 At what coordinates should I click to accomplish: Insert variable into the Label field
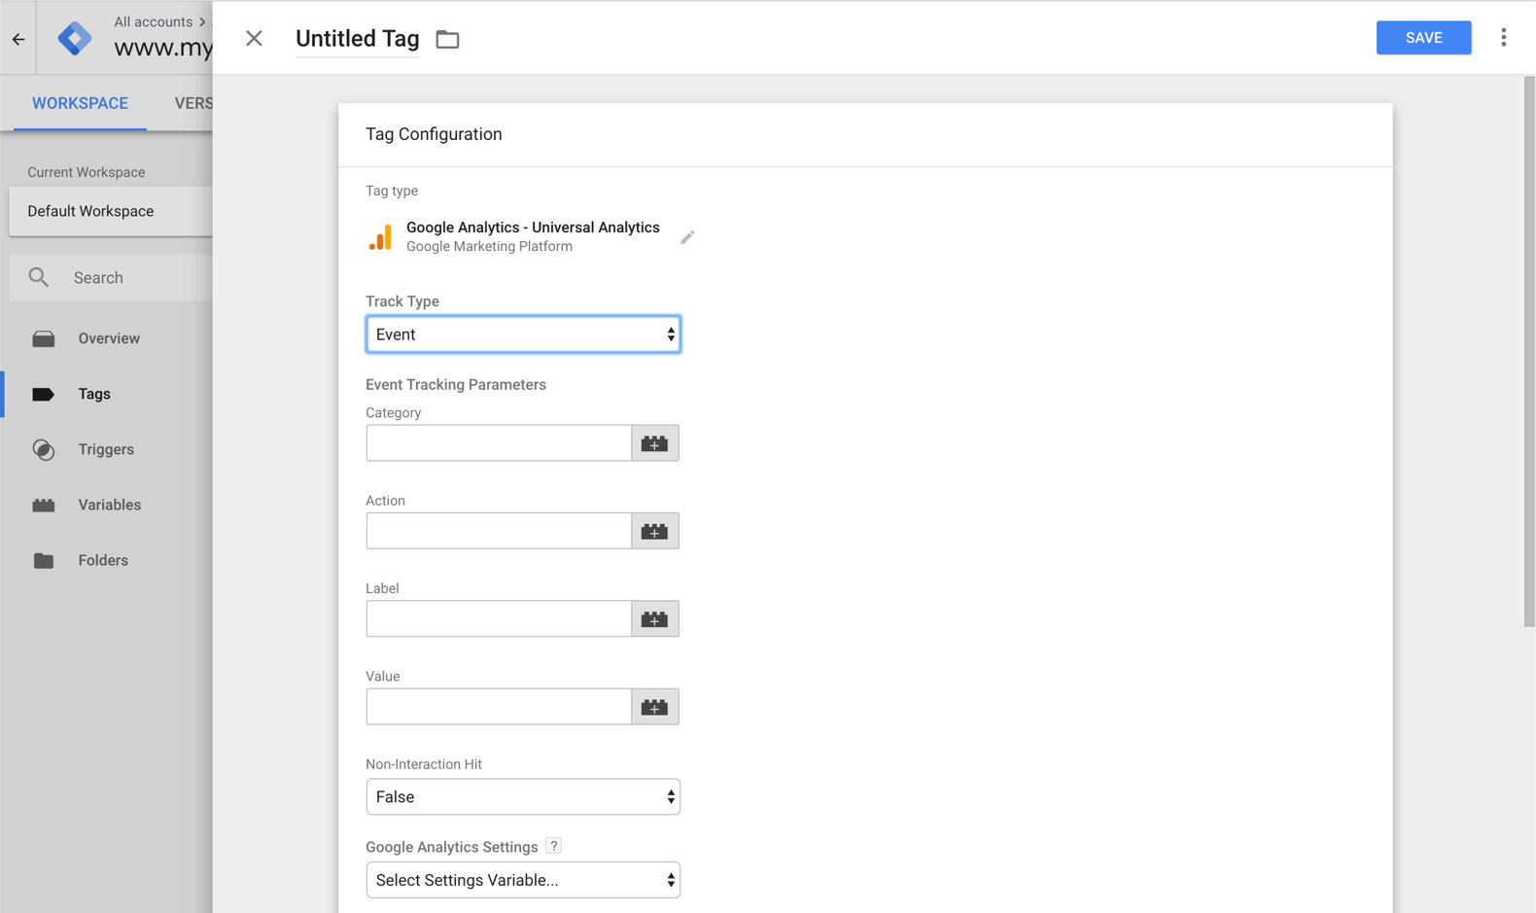654,619
